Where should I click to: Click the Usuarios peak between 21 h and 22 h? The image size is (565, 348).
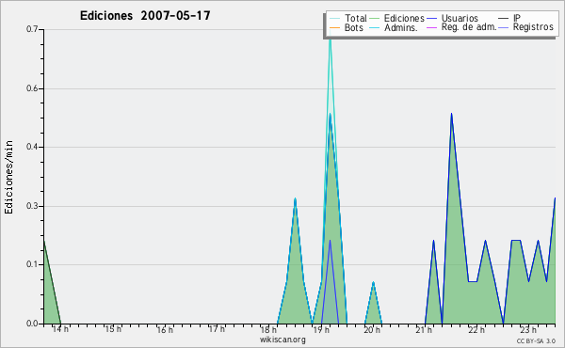click(x=451, y=115)
